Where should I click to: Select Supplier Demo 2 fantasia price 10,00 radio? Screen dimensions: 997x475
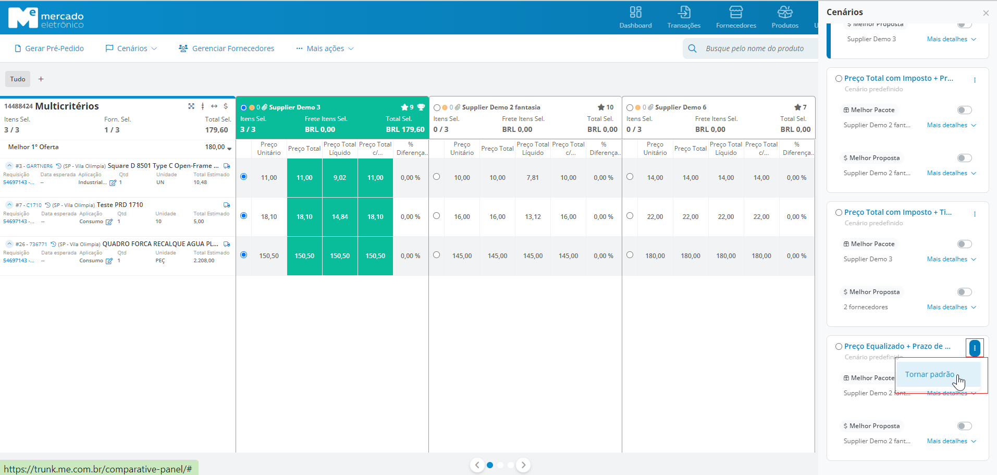(x=437, y=177)
